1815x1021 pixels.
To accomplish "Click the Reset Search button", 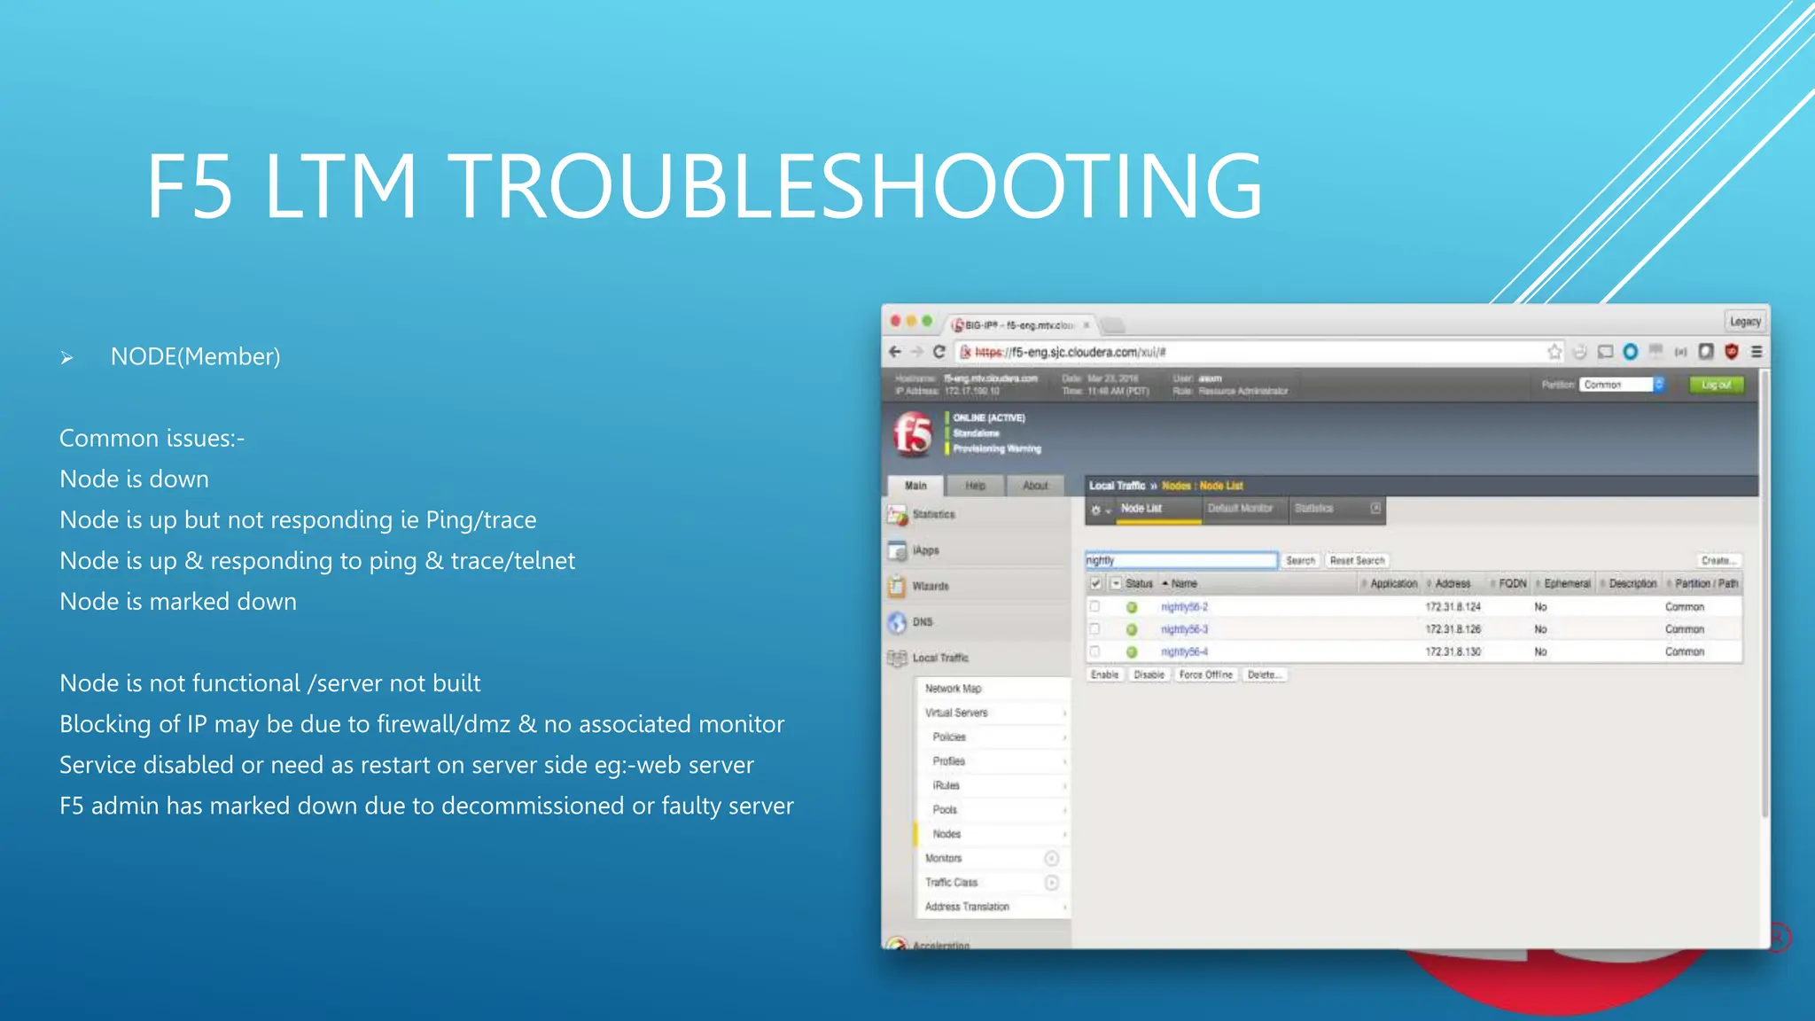I will pyautogui.click(x=1357, y=560).
